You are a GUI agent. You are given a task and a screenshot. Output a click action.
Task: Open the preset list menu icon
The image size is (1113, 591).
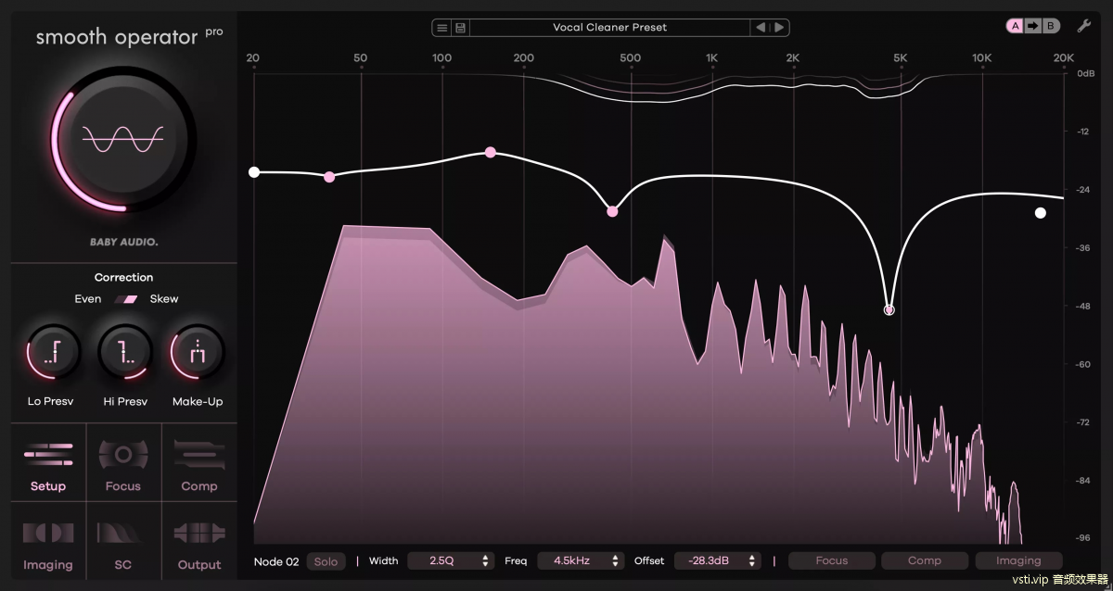(441, 28)
